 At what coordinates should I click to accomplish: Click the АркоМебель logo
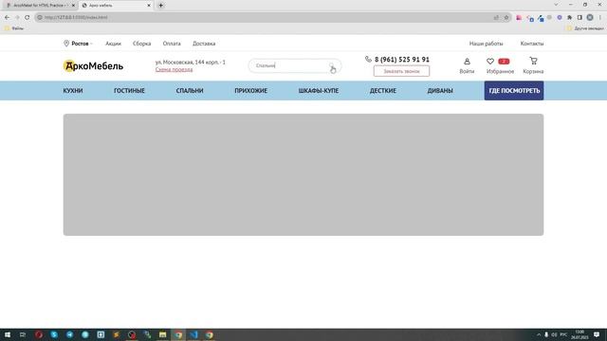93,66
